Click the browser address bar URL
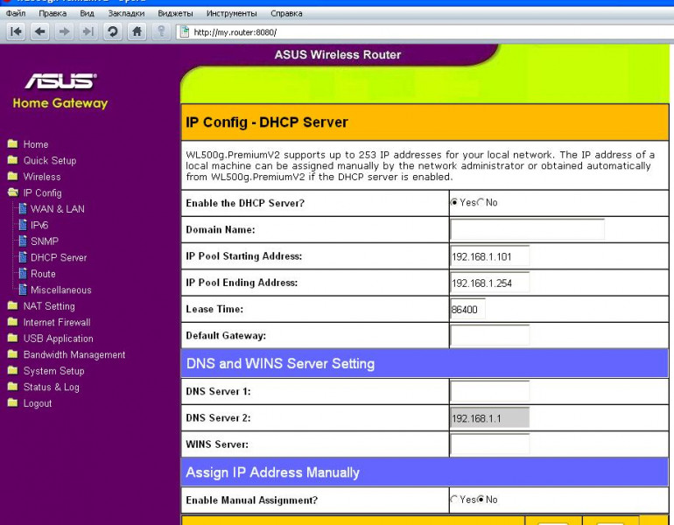Image resolution: width=674 pixels, height=525 pixels. pos(235,32)
